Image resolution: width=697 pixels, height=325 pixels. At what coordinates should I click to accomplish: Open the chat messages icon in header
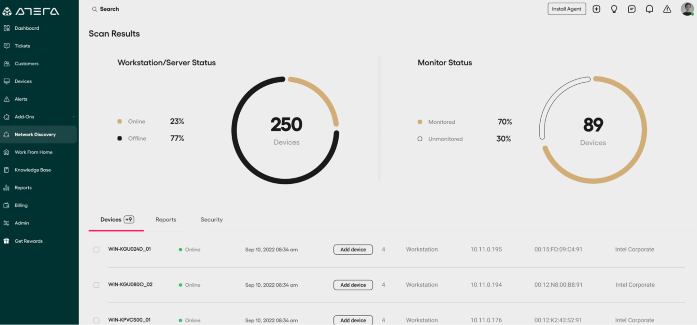tap(632, 8)
